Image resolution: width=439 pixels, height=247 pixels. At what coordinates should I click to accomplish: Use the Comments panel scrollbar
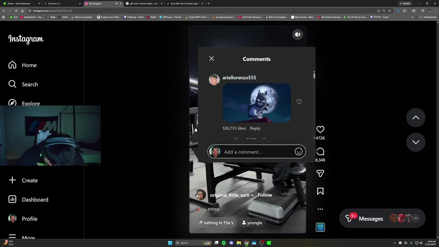(x=314, y=75)
